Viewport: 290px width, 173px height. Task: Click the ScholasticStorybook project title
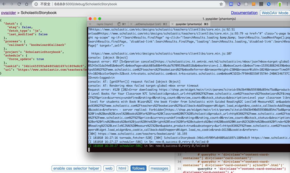point(39,13)
